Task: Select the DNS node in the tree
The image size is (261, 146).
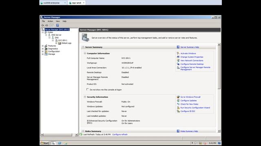Action: coord(57,38)
